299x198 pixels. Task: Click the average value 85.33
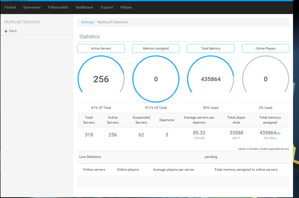199,133
